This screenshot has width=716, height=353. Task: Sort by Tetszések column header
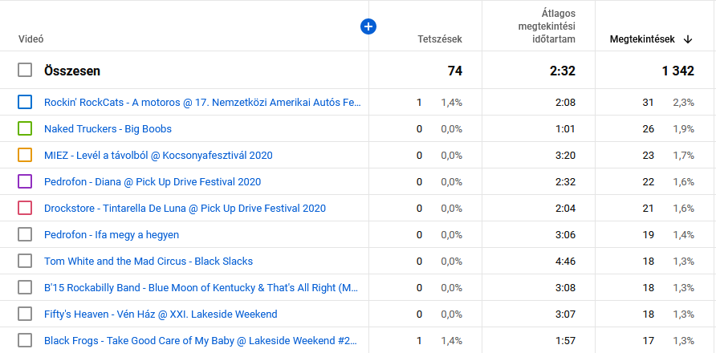pyautogui.click(x=439, y=39)
